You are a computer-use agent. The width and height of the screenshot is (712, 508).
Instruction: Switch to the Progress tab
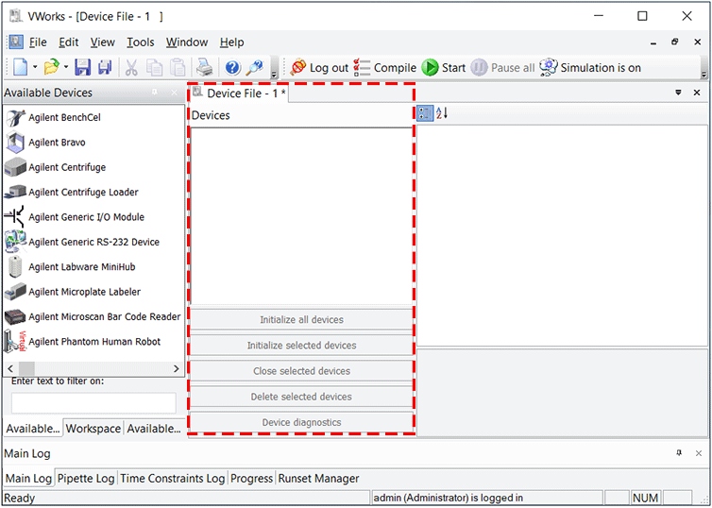click(251, 479)
